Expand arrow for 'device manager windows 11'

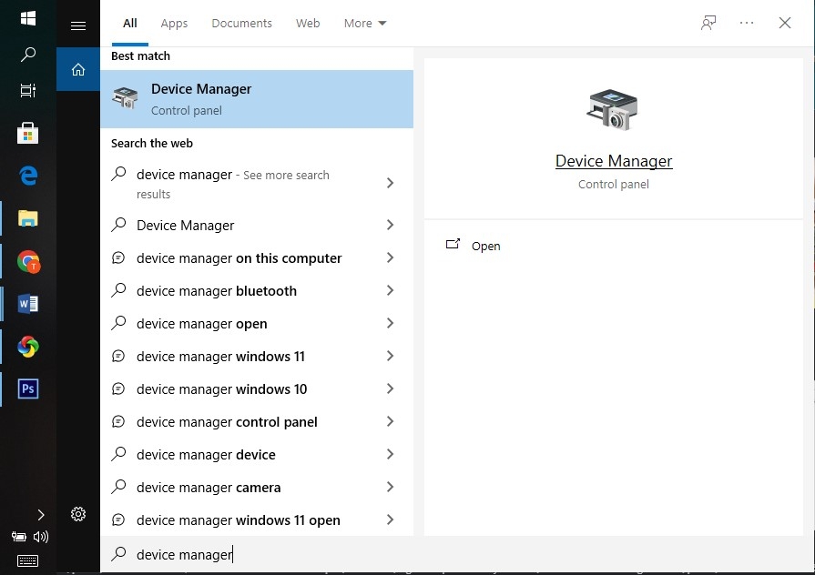(x=391, y=356)
